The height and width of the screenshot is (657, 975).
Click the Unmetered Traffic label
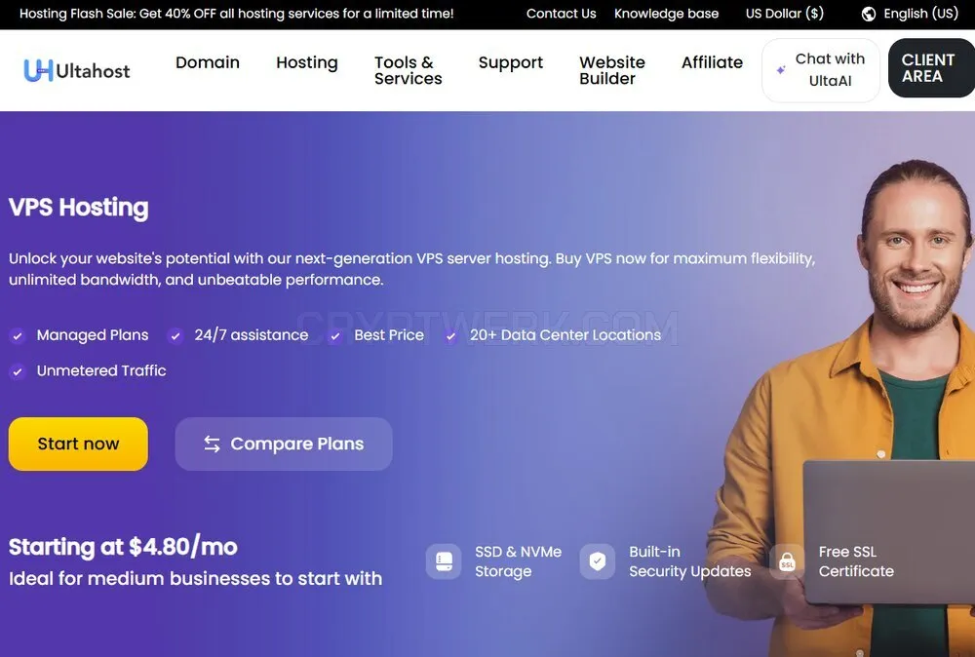[x=101, y=370]
